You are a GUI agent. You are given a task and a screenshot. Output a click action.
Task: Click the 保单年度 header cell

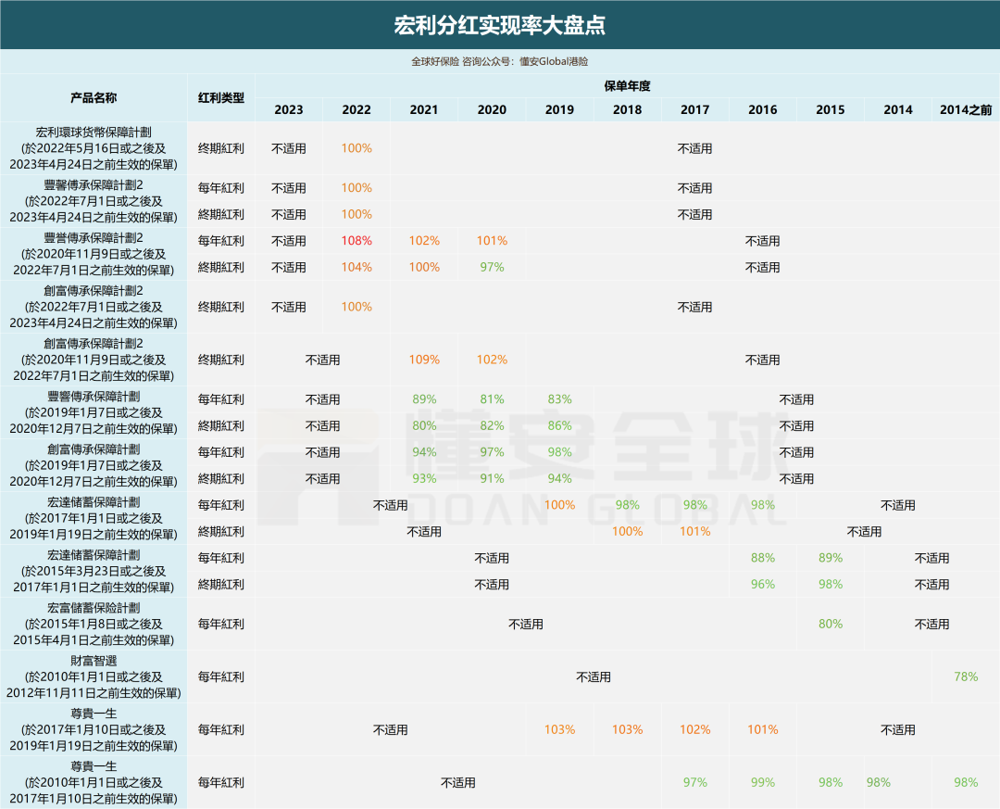627,85
